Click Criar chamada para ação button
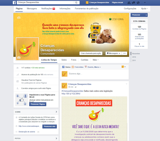This screenshot has height=141, width=160. pyautogui.click(x=91, y=53)
